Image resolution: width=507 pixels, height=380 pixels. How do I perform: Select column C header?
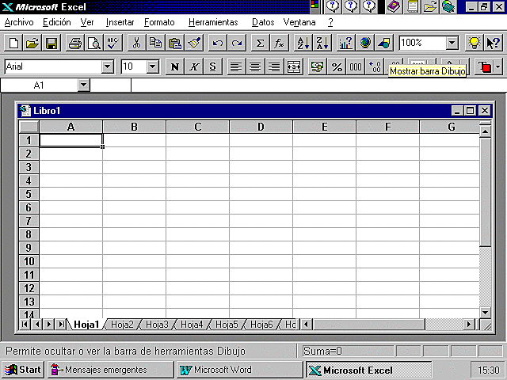click(x=197, y=127)
